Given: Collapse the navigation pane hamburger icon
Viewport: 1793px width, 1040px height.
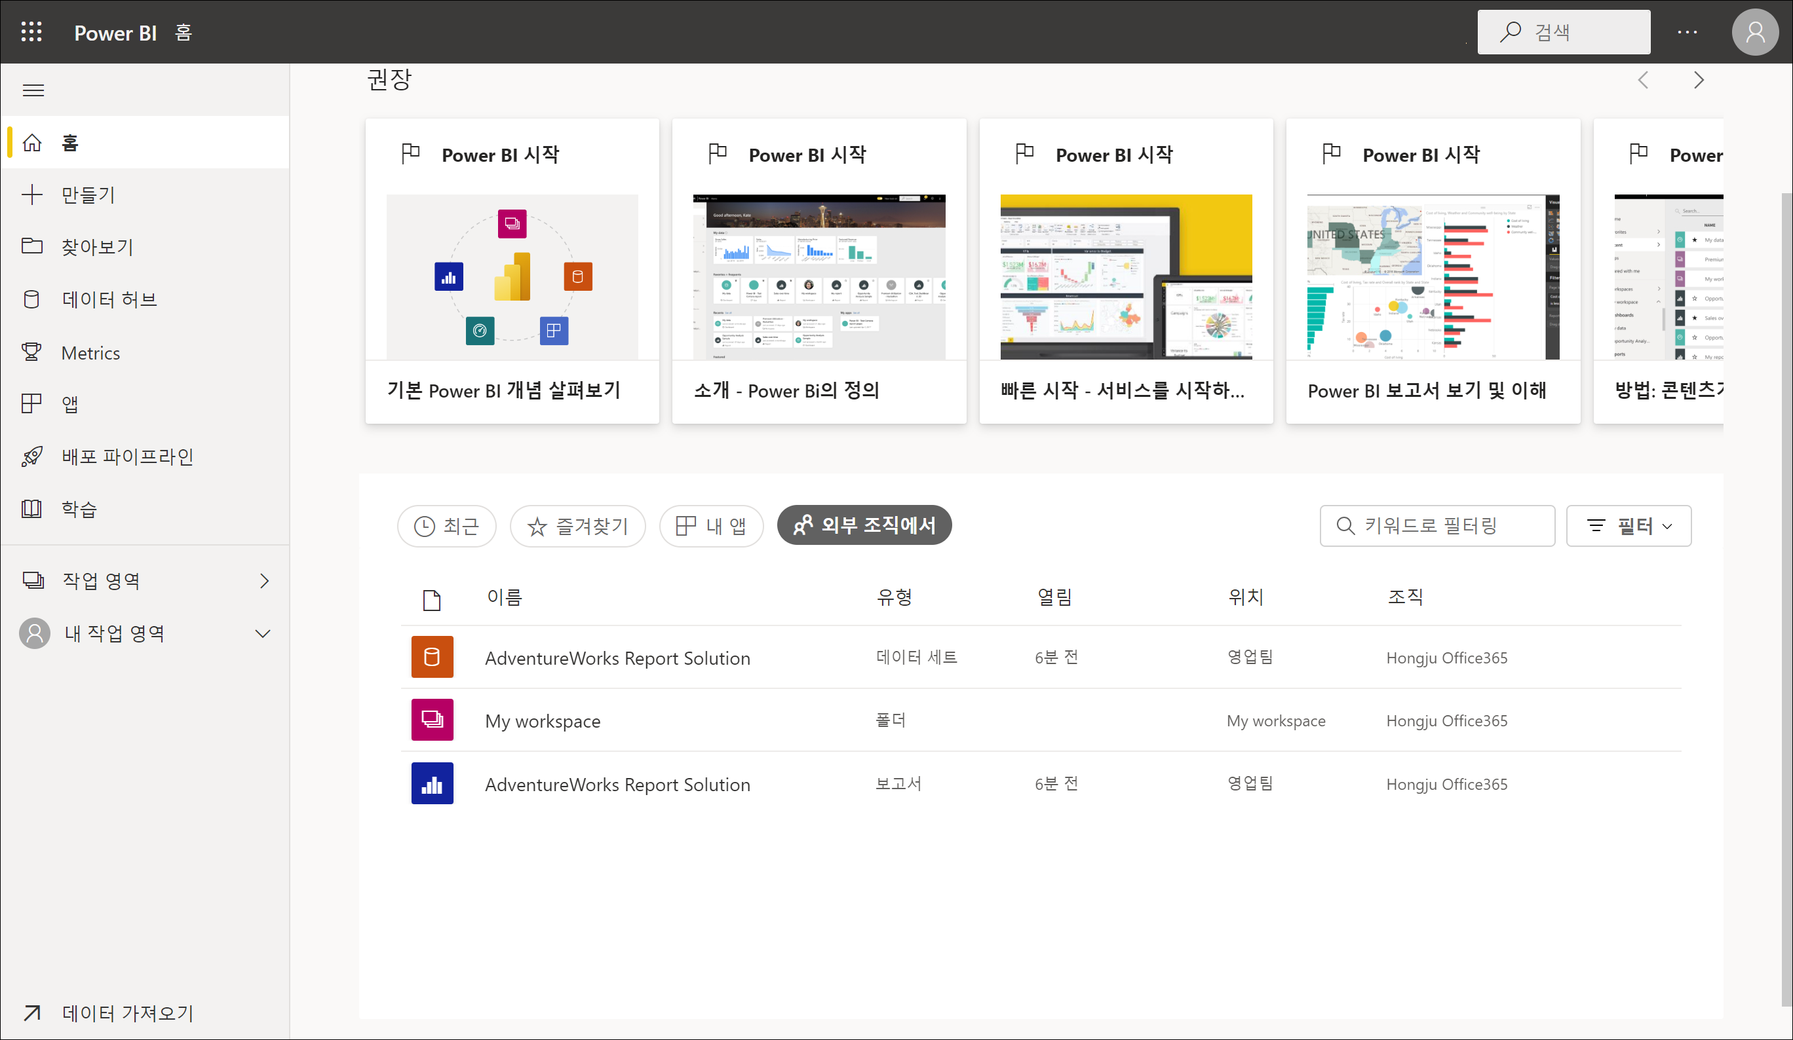Looking at the screenshot, I should pos(33,90).
